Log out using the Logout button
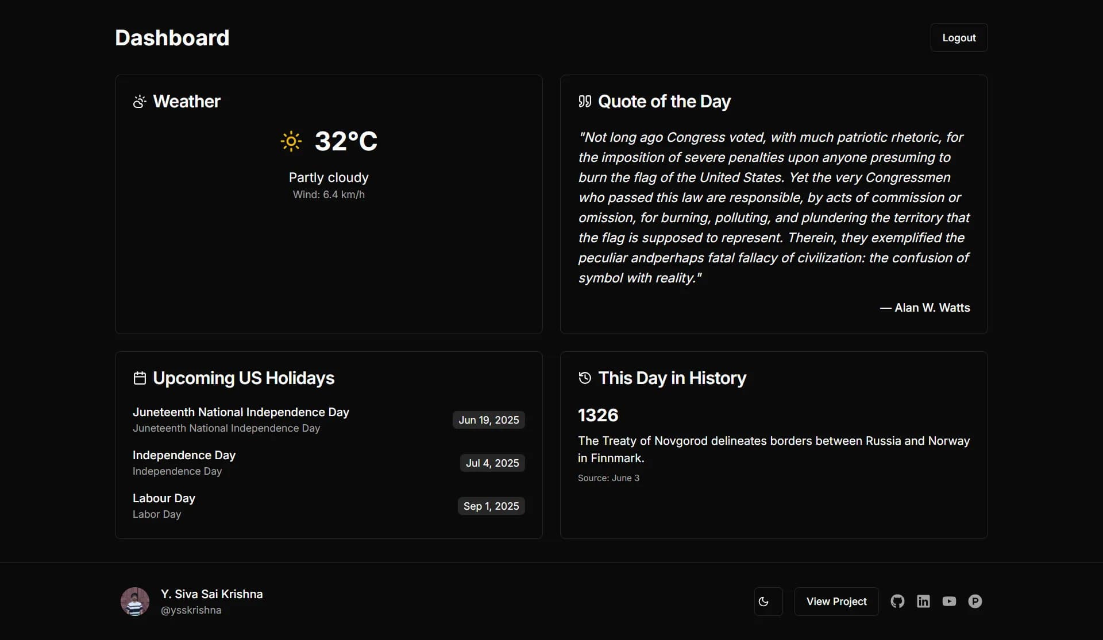Image resolution: width=1103 pixels, height=640 pixels. point(959,37)
